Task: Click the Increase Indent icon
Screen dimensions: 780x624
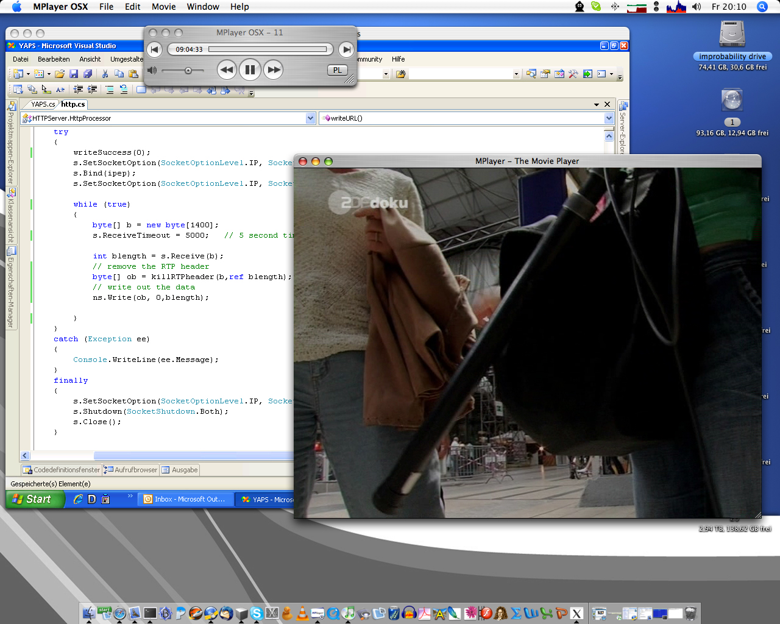Action: pos(92,90)
